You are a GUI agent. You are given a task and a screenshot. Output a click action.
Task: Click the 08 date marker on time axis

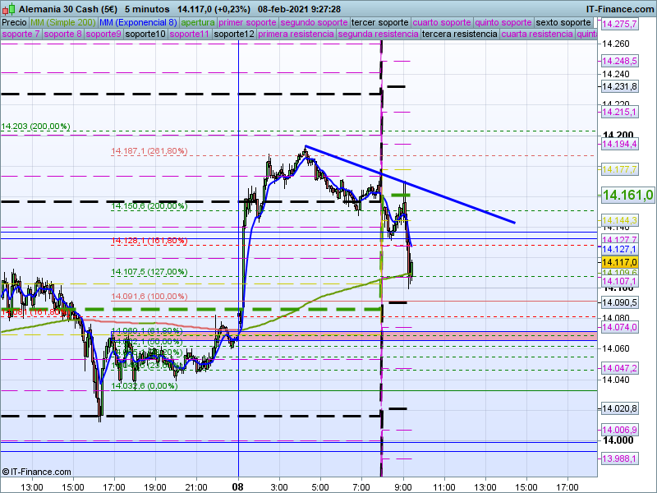click(237, 487)
